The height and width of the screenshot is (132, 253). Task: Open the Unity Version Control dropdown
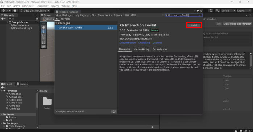click(34, 10)
